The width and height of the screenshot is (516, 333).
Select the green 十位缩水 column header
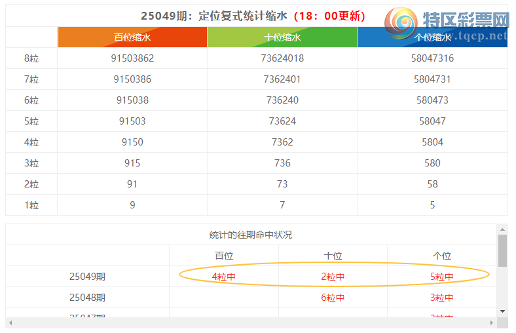click(282, 37)
